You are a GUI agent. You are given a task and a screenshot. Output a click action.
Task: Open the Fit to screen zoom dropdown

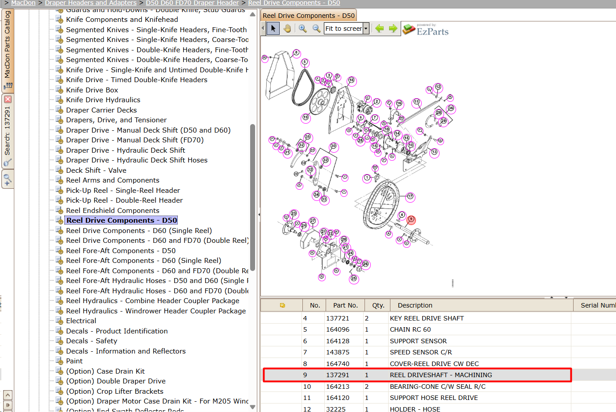click(366, 29)
